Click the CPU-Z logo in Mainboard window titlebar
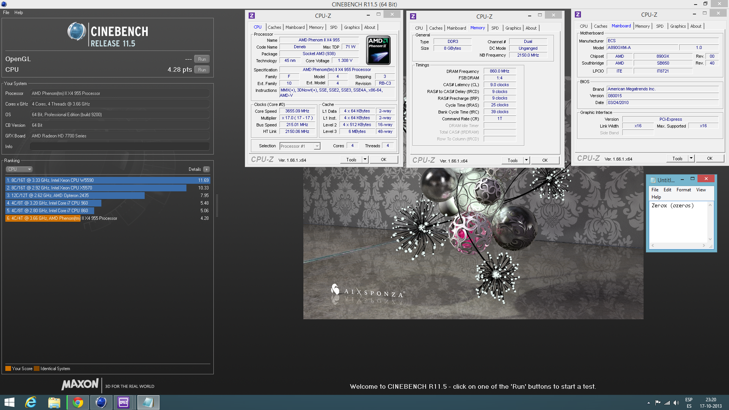 (x=578, y=14)
